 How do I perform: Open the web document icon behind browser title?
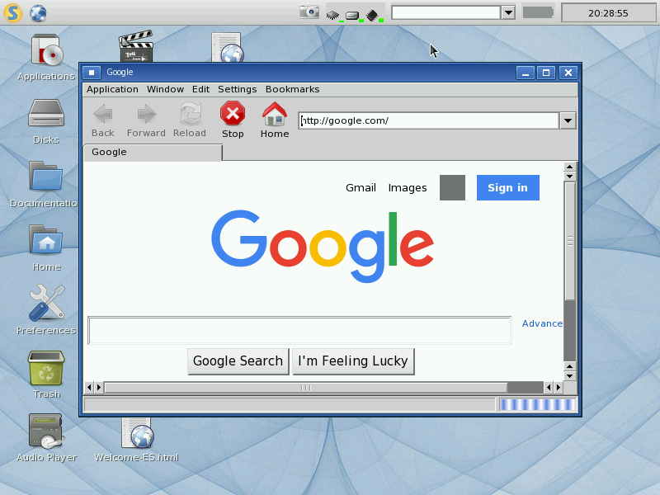pos(228,47)
